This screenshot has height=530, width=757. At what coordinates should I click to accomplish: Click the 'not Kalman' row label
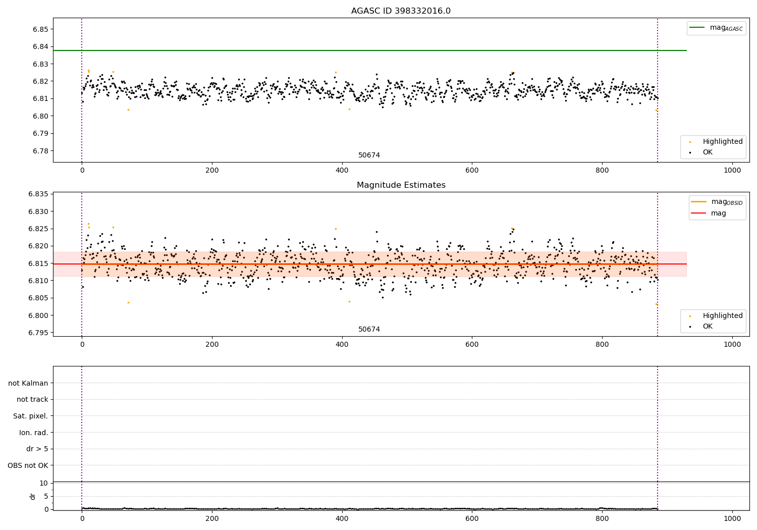pos(28,383)
